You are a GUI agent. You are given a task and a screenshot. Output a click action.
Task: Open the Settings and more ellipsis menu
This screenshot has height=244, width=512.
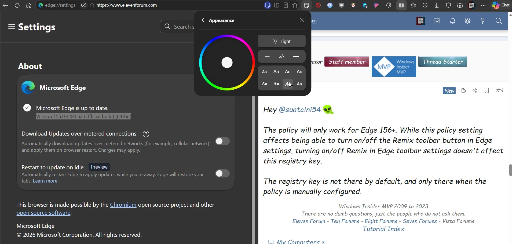tap(483, 5)
